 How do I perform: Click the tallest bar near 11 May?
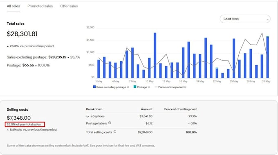[155, 55]
